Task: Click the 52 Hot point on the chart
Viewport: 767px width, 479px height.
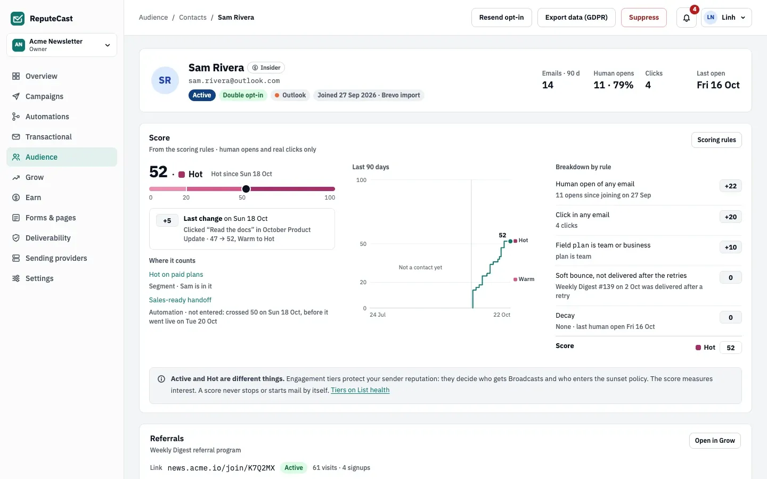Action: coord(510,241)
